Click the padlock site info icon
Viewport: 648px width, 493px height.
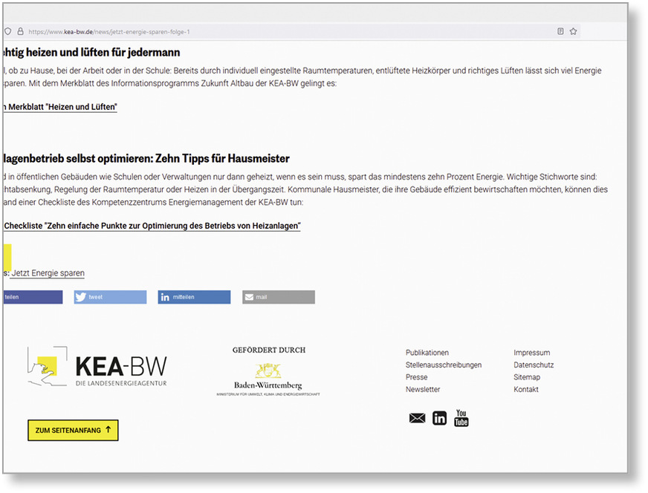21,32
